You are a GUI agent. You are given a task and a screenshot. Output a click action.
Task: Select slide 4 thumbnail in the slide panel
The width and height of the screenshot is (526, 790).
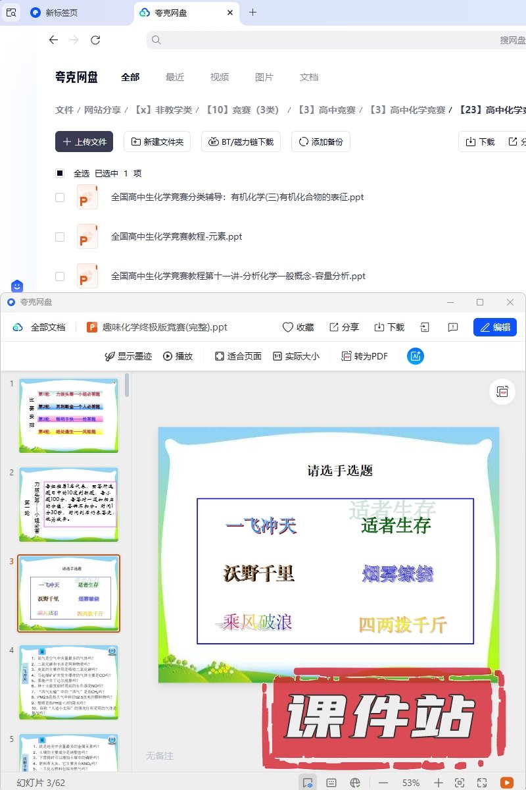tap(69, 681)
